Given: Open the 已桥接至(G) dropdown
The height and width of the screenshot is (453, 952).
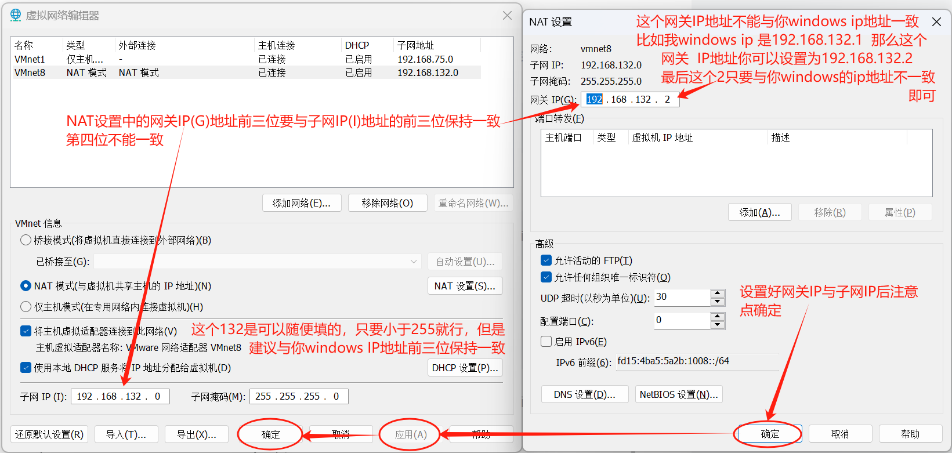Looking at the screenshot, I should point(258,262).
